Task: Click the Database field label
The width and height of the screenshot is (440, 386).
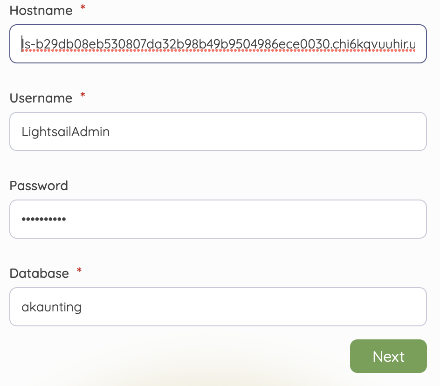Action: [39, 274]
